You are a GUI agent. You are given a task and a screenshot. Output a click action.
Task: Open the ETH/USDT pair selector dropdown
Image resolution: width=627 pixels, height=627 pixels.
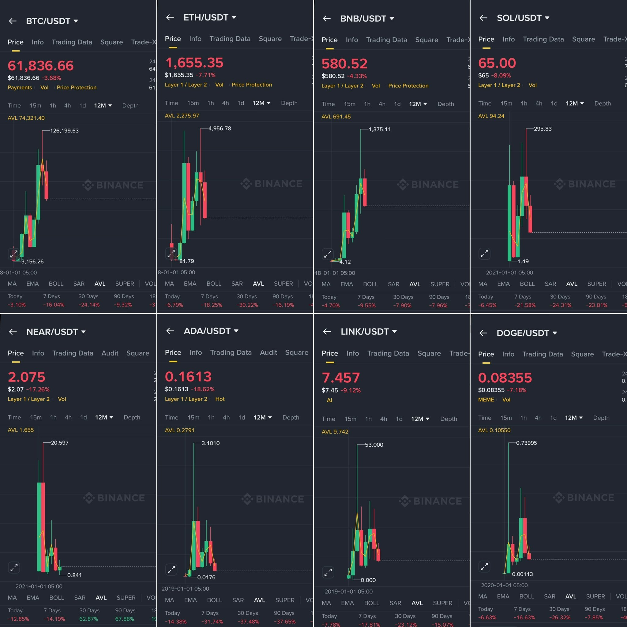[x=210, y=17]
